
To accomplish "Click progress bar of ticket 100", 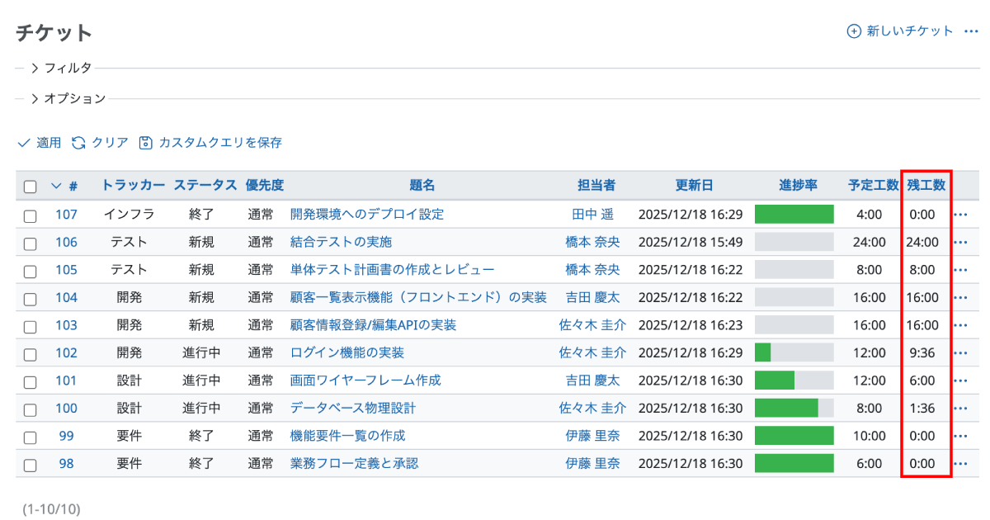I will point(794,408).
